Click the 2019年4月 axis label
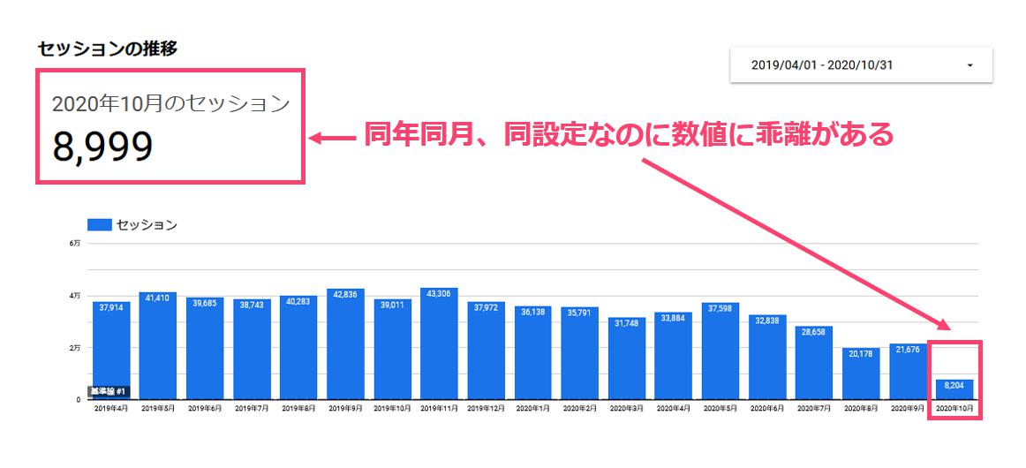The height and width of the screenshot is (468, 1026). click(111, 409)
